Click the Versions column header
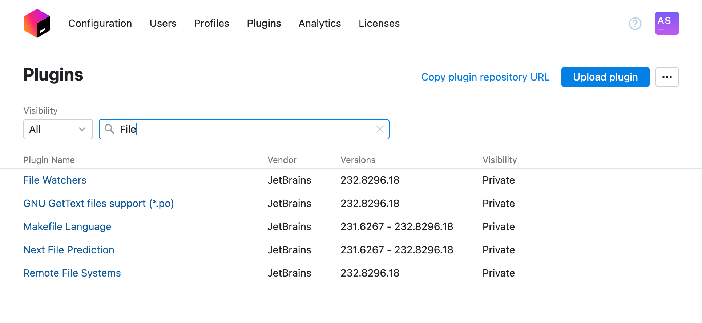The width and height of the screenshot is (702, 323). [358, 160]
